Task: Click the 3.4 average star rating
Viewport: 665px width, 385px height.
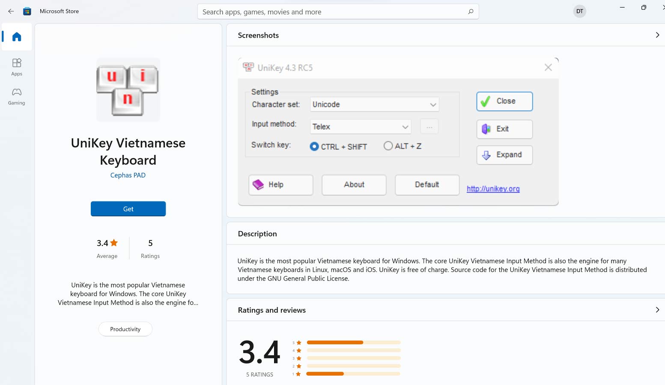Action: click(107, 243)
